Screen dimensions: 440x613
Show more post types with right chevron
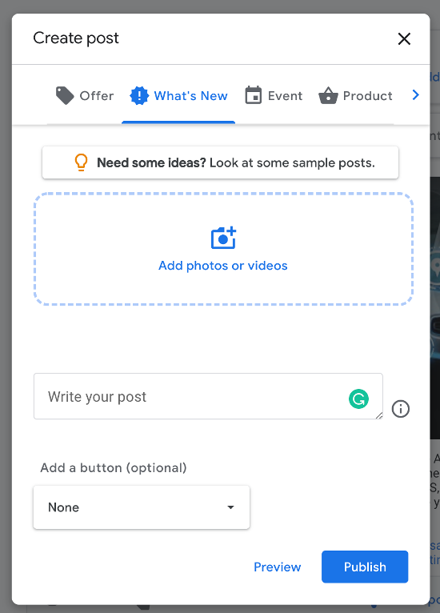[x=415, y=95]
